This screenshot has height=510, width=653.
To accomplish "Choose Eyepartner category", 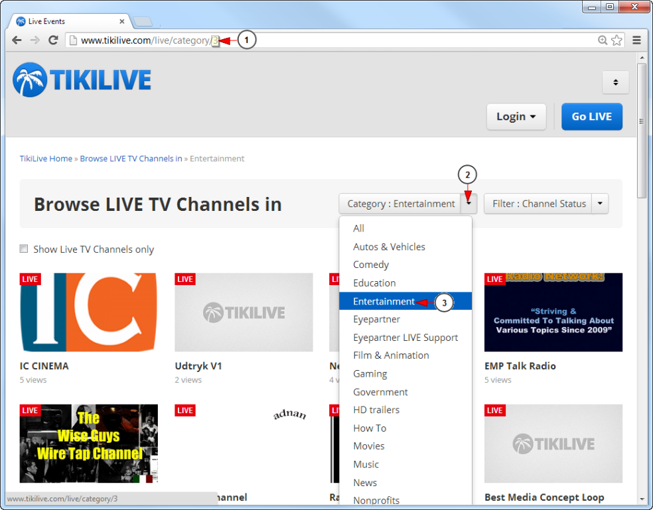I will [405, 319].
